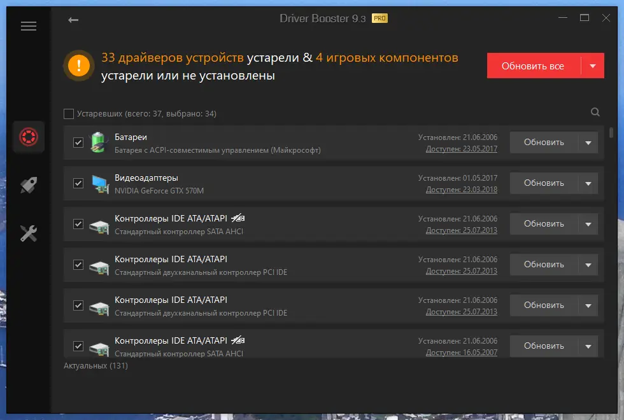
Task: Maximize the Driver Booster window
Action: [x=585, y=18]
